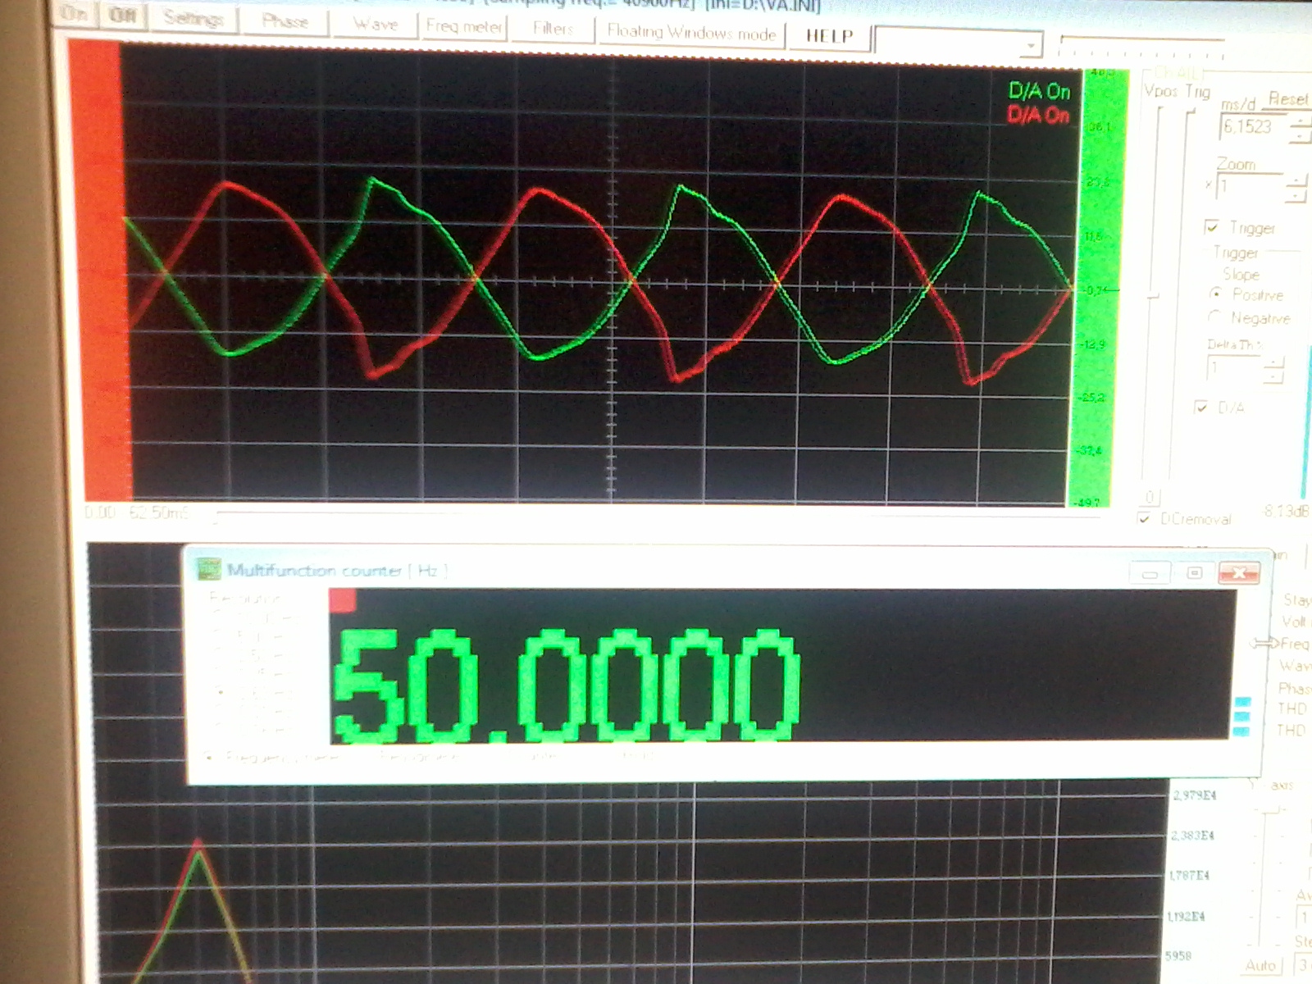Click the Reset button
Screen dimensions: 1312x984
tap(1287, 98)
